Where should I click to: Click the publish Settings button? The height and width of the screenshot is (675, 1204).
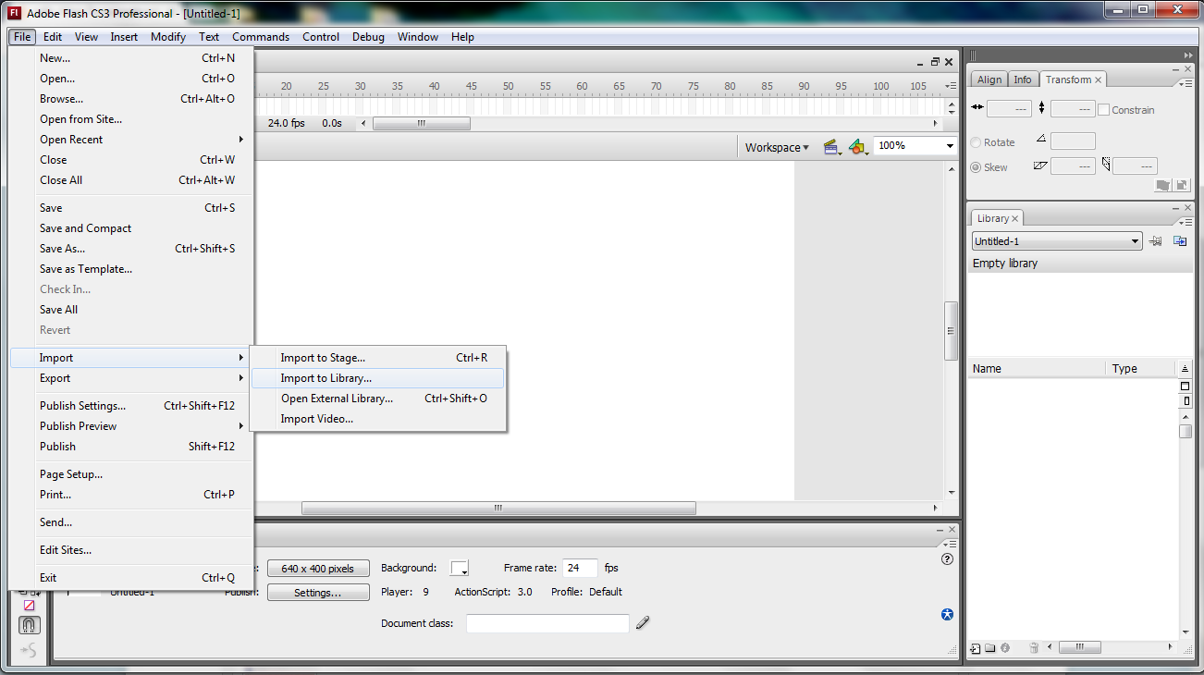click(318, 593)
